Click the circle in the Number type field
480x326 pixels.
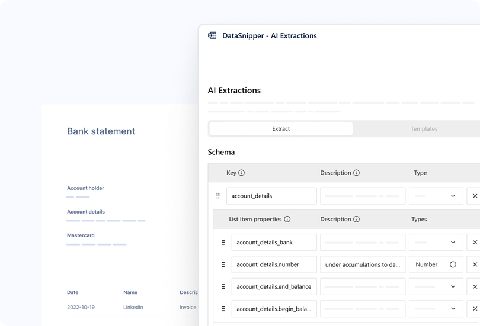point(453,264)
